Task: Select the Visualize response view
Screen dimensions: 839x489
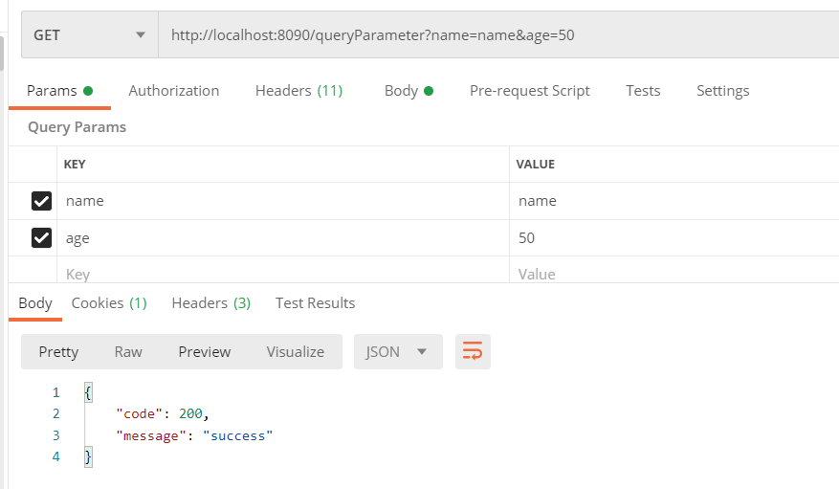Action: click(x=295, y=351)
